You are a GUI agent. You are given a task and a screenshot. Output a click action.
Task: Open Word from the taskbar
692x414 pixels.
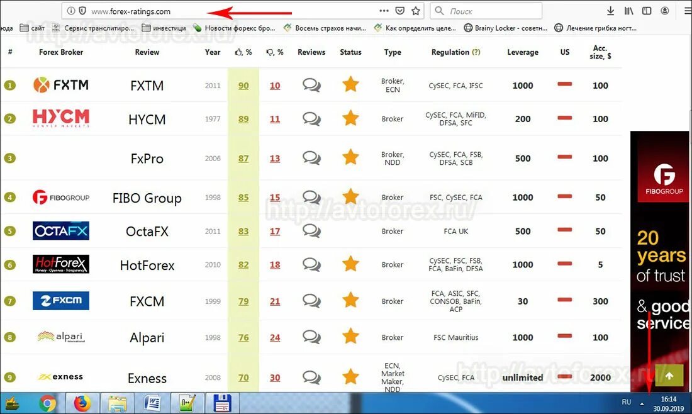coord(152,403)
